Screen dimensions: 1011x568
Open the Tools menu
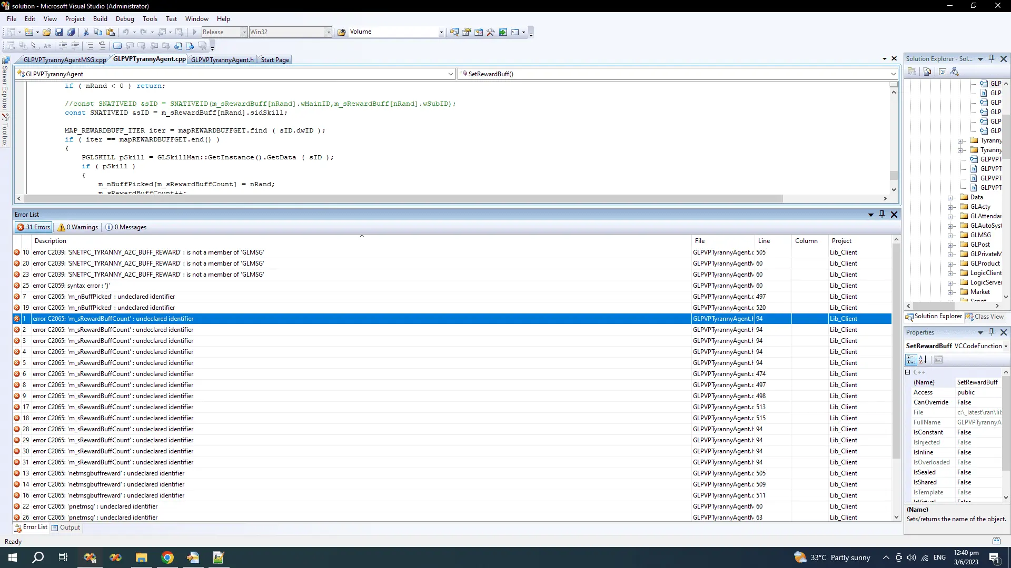(x=150, y=19)
